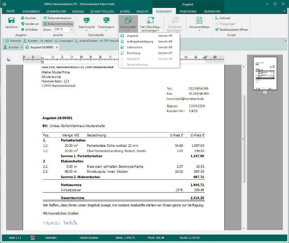
Task: Open Kunden from the quick bar
Action: pos(30,41)
